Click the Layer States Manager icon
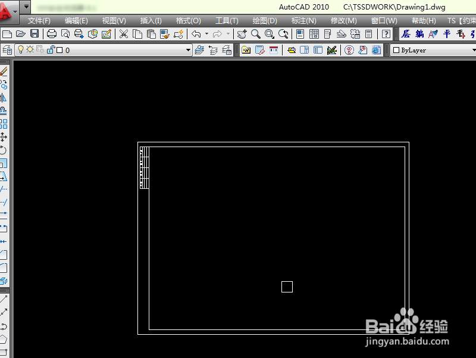Screen dimensions: 476x358 click(x=227, y=50)
